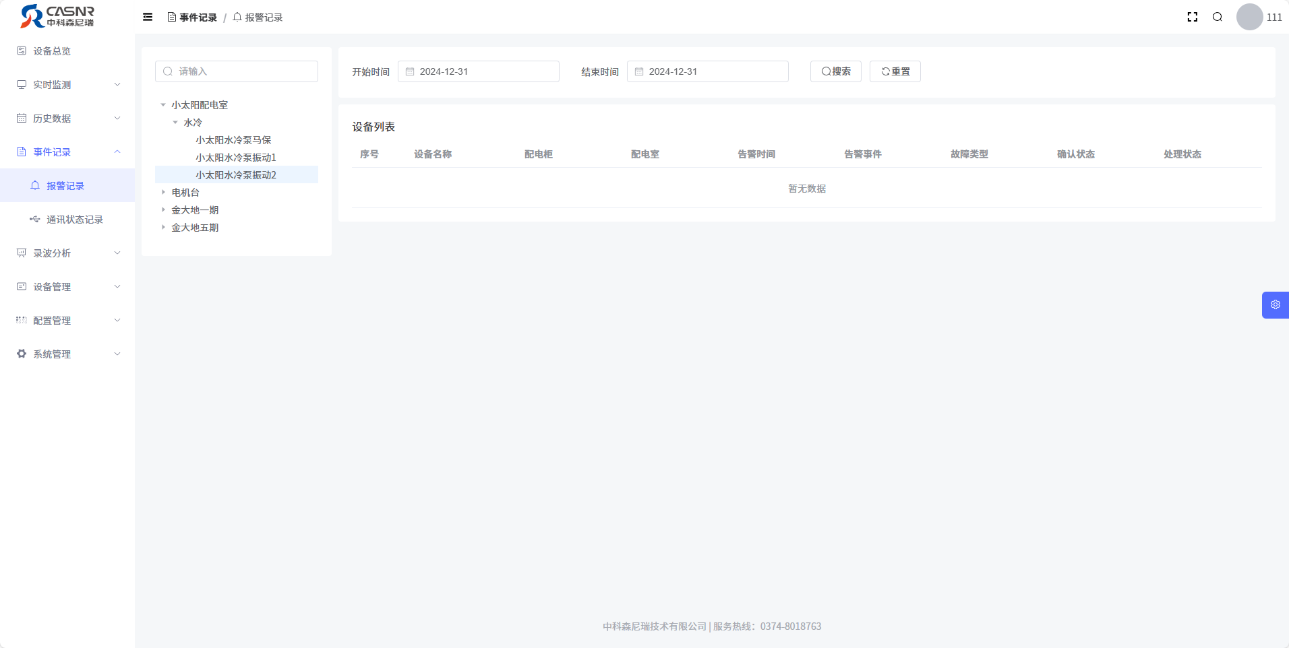Click the 报警记录 breadcrumb bell icon

point(237,17)
